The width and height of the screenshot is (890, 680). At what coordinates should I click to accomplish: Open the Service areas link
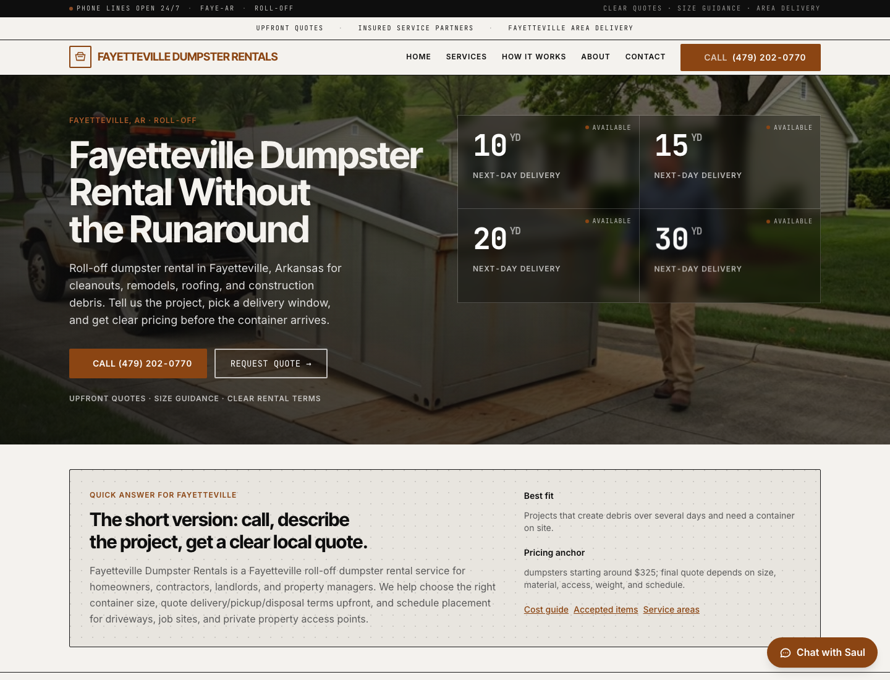(x=671, y=610)
